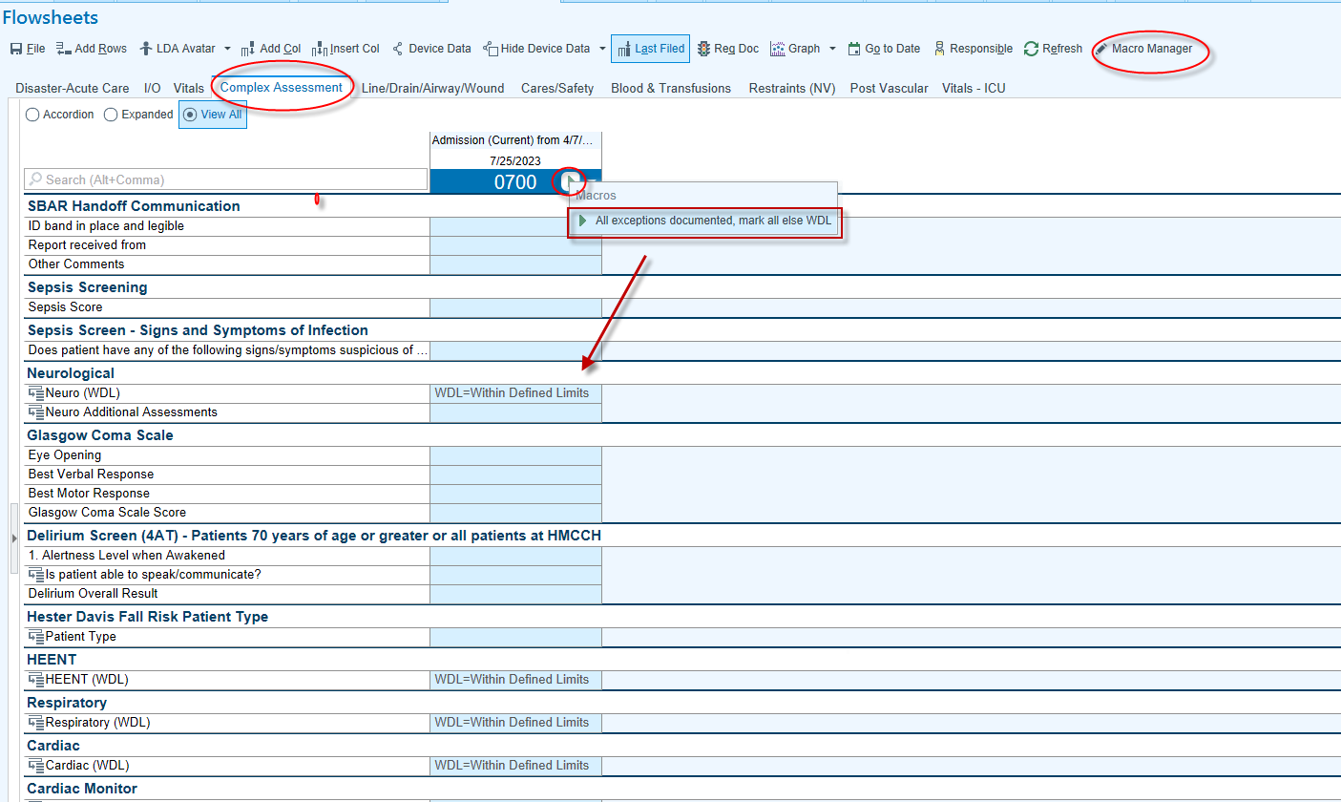Open the Blood & Transfusions tab

click(x=671, y=88)
